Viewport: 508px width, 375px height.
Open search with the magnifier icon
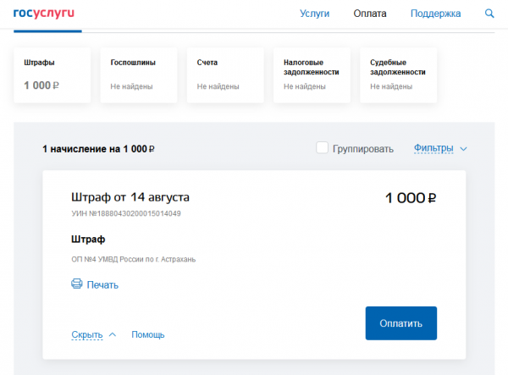(489, 14)
